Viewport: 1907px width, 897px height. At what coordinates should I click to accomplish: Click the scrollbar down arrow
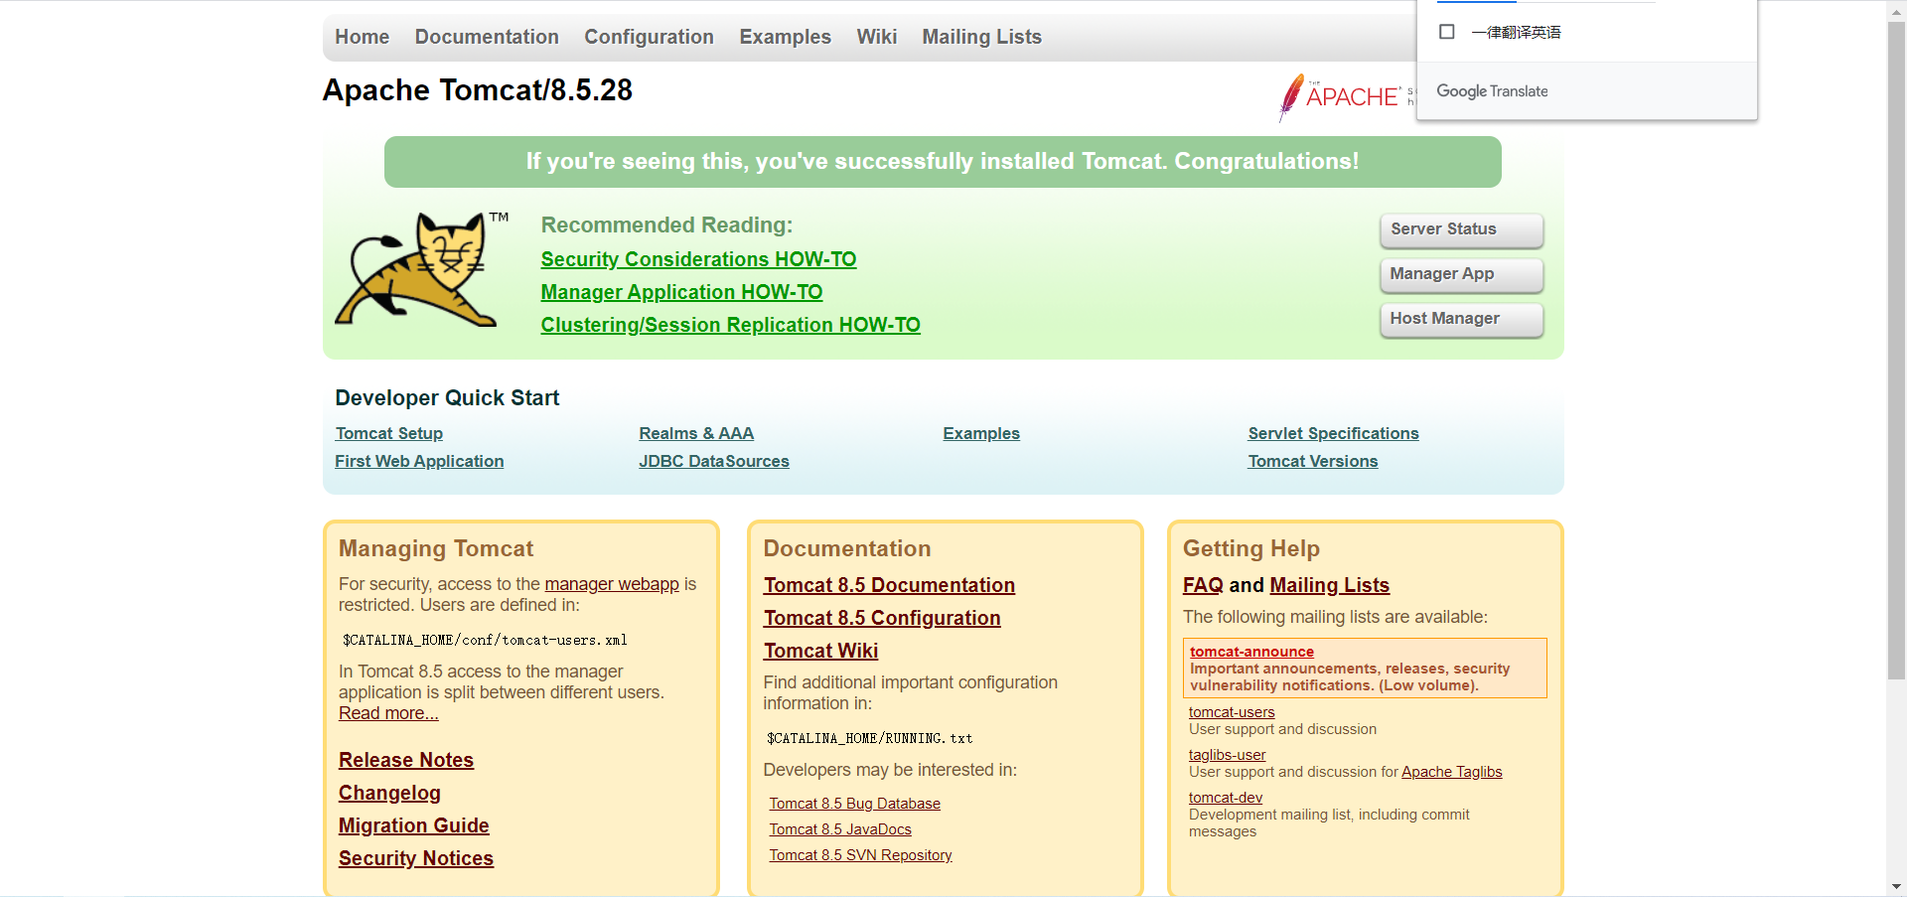pos(1896,887)
